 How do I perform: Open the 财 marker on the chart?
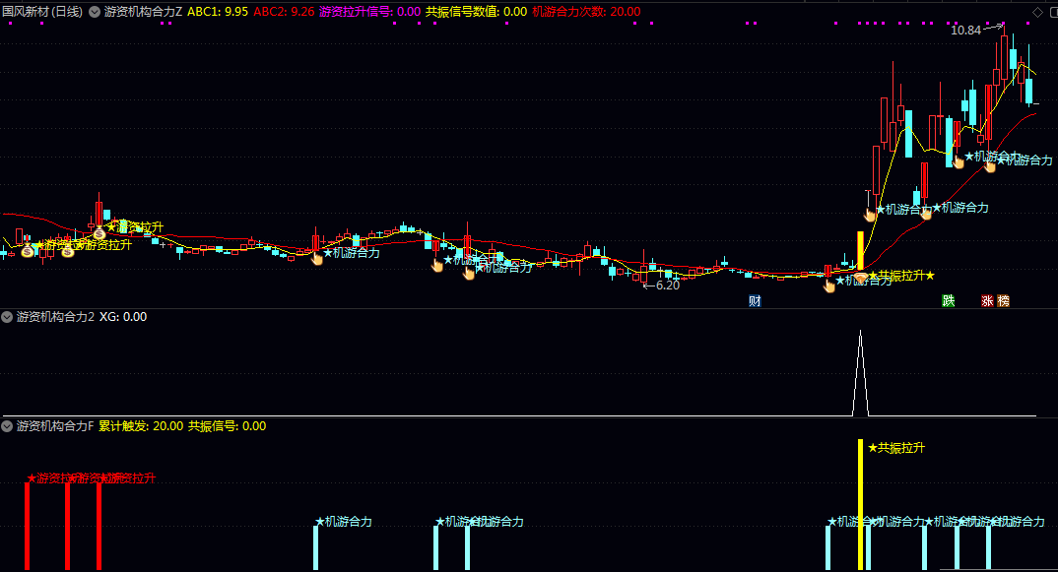pos(755,301)
